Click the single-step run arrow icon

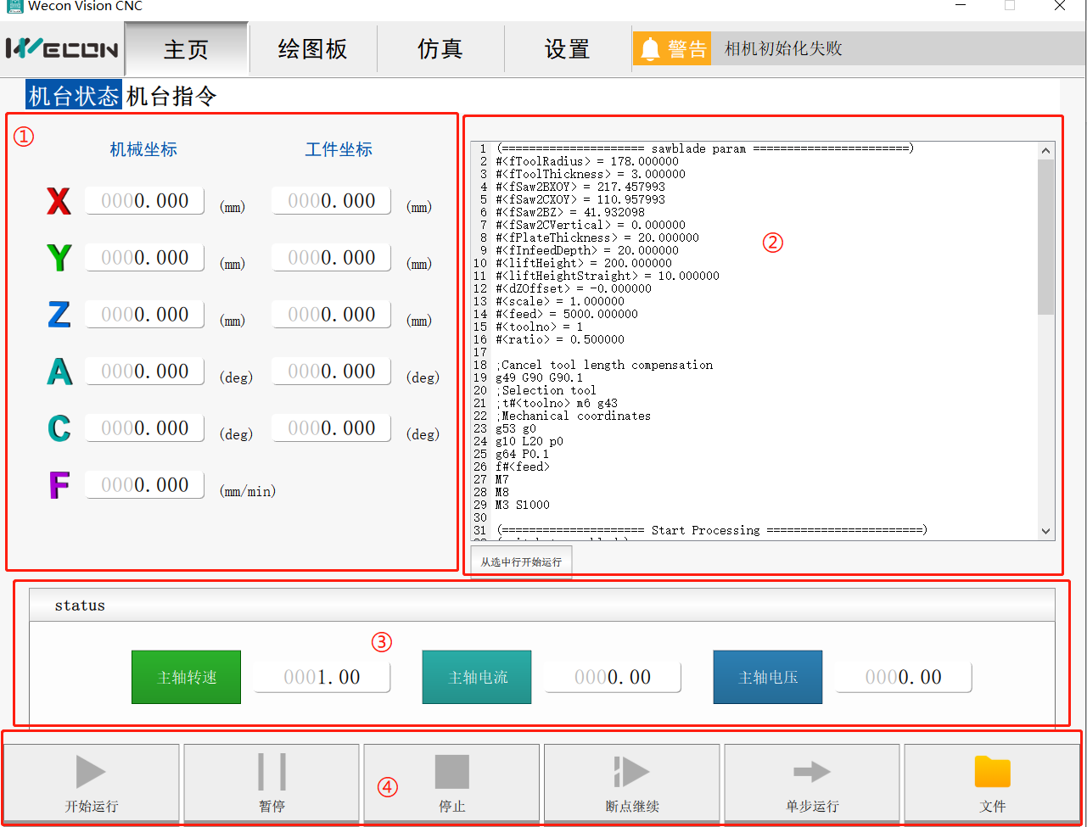coord(812,771)
